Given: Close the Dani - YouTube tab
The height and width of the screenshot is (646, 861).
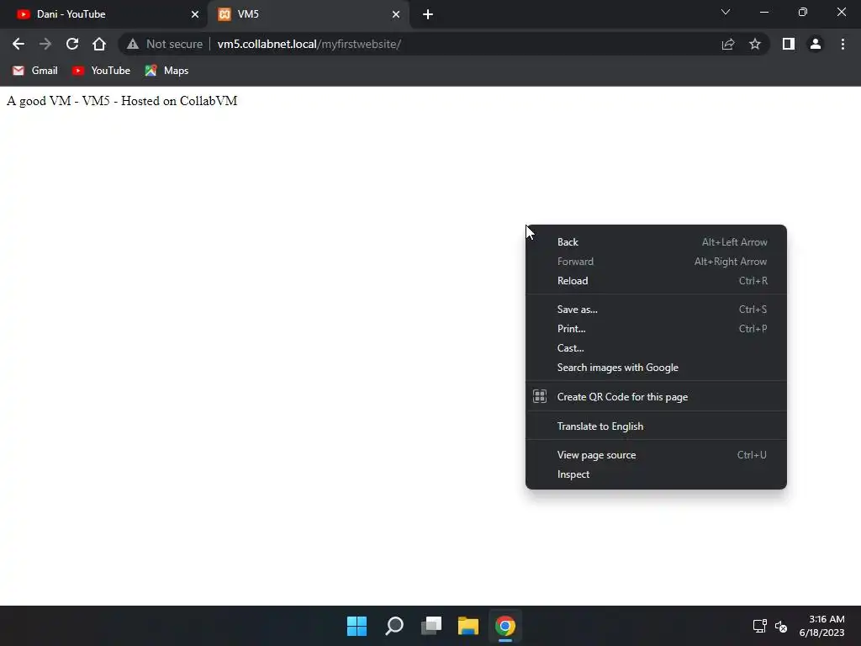Looking at the screenshot, I should point(195,14).
